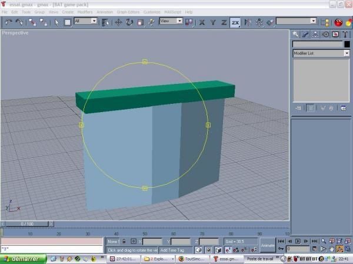Click the 0 / 100 time slider
Image resolution: width=353 pixels, height=264 pixels.
tap(27, 224)
